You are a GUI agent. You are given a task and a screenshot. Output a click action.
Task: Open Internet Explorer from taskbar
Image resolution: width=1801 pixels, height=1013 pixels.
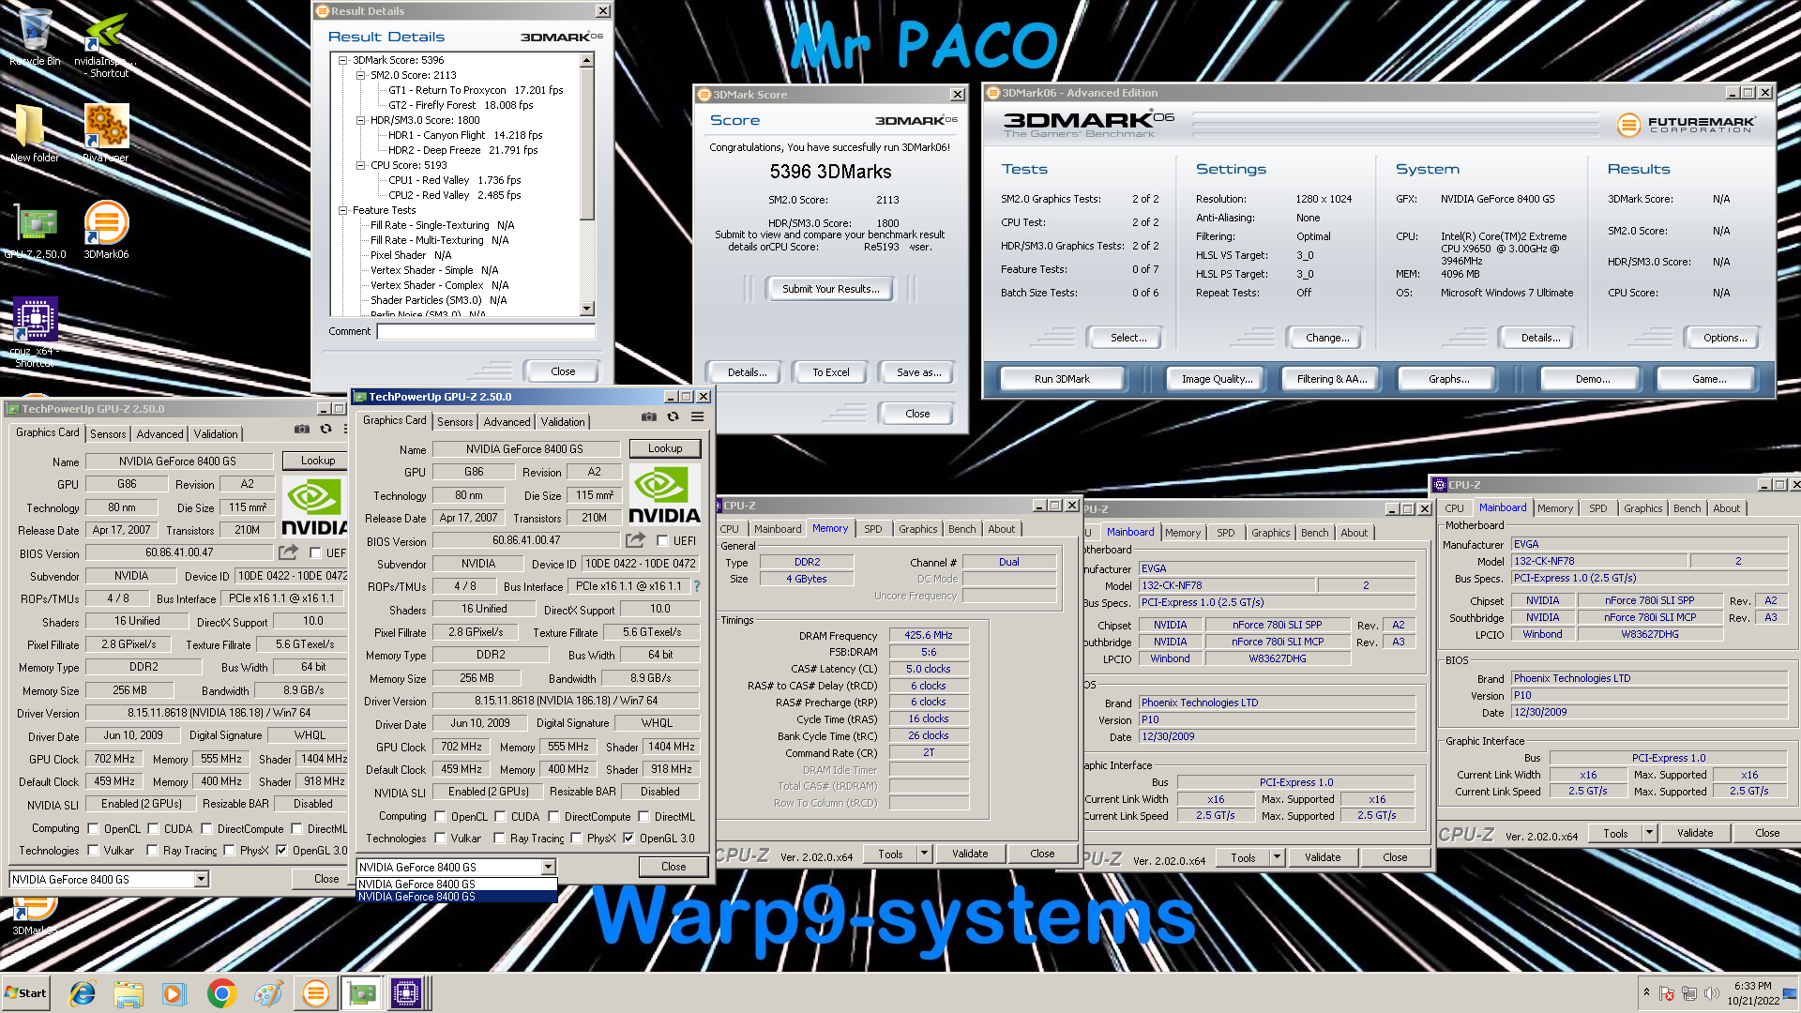click(83, 993)
